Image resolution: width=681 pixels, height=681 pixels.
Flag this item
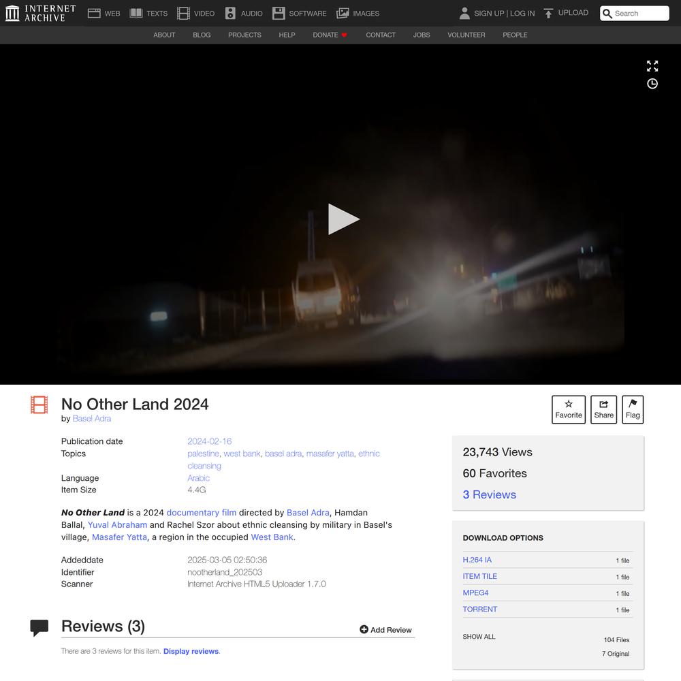tap(633, 409)
